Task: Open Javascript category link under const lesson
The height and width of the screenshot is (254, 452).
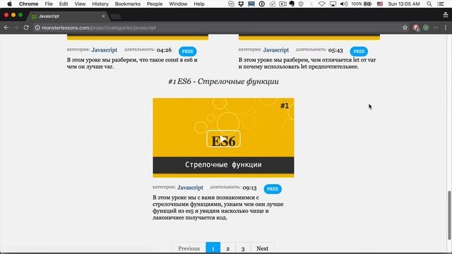Action: point(105,50)
